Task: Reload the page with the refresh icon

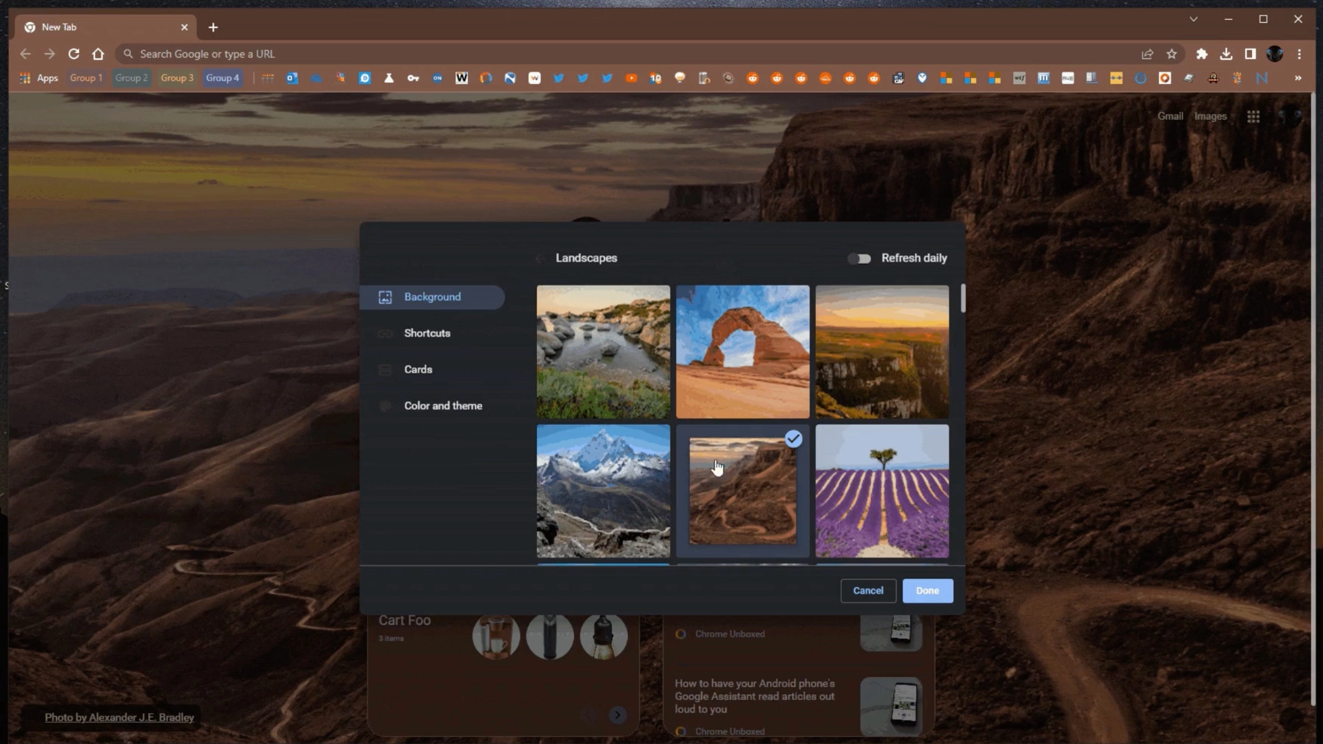Action: click(x=74, y=54)
